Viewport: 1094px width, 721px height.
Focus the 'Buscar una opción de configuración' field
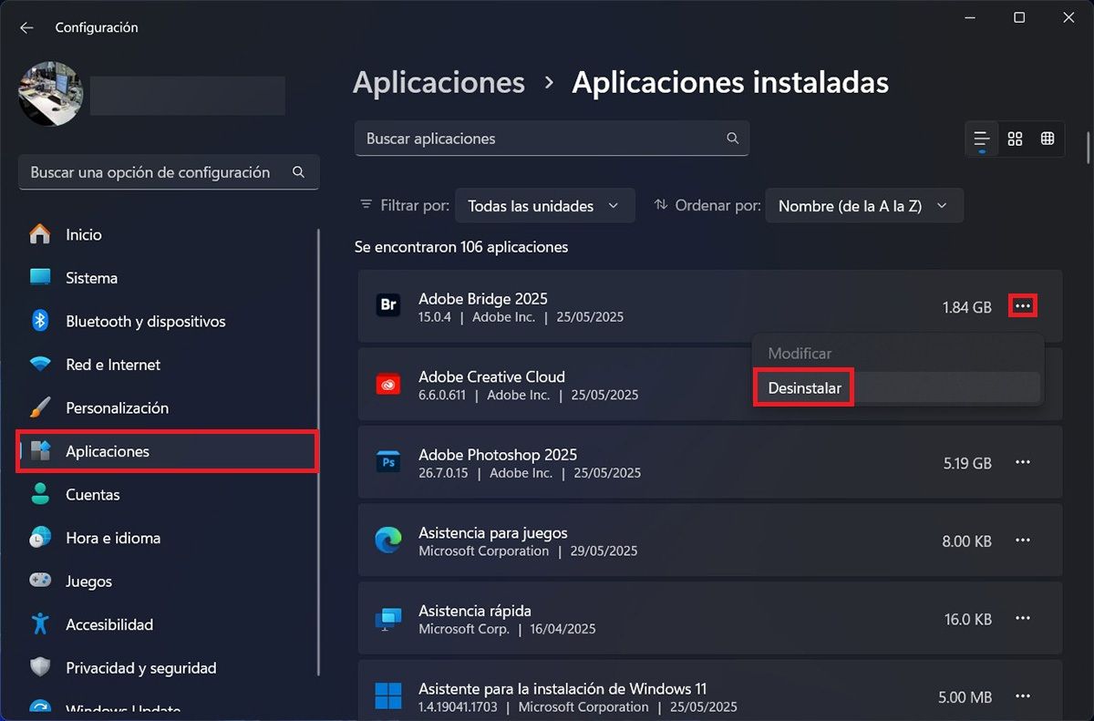169,172
